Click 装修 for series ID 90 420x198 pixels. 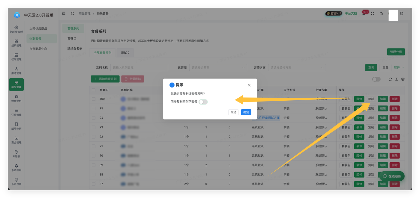click(359, 155)
